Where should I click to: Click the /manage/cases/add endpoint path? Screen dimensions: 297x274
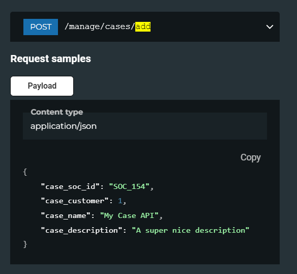tap(108, 26)
